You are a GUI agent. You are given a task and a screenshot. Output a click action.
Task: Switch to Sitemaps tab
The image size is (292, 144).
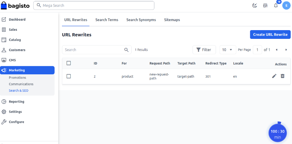[172, 20]
